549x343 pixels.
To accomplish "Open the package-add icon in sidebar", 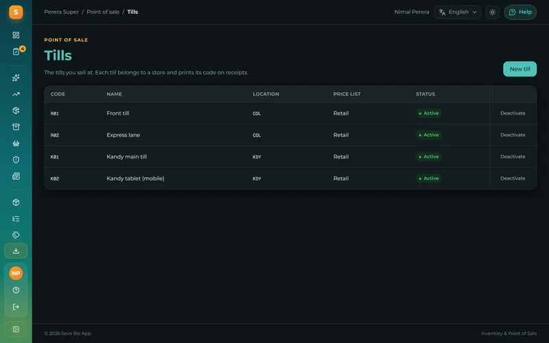I will click(16, 110).
